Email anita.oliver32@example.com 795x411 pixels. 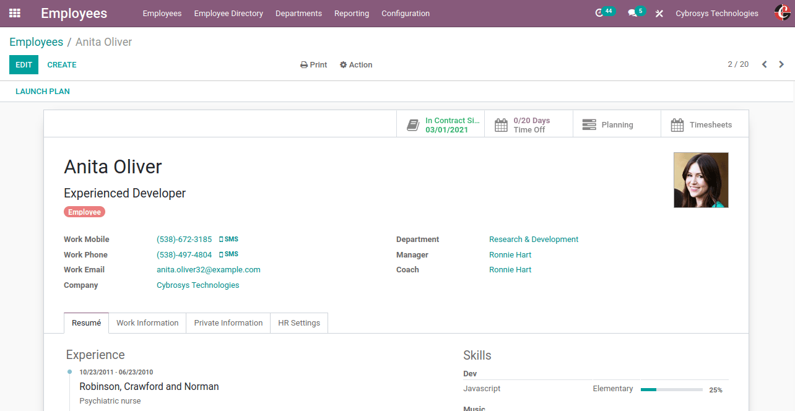pyautogui.click(x=209, y=269)
